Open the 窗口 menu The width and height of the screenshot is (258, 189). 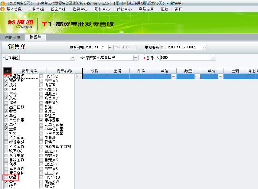pos(179,9)
